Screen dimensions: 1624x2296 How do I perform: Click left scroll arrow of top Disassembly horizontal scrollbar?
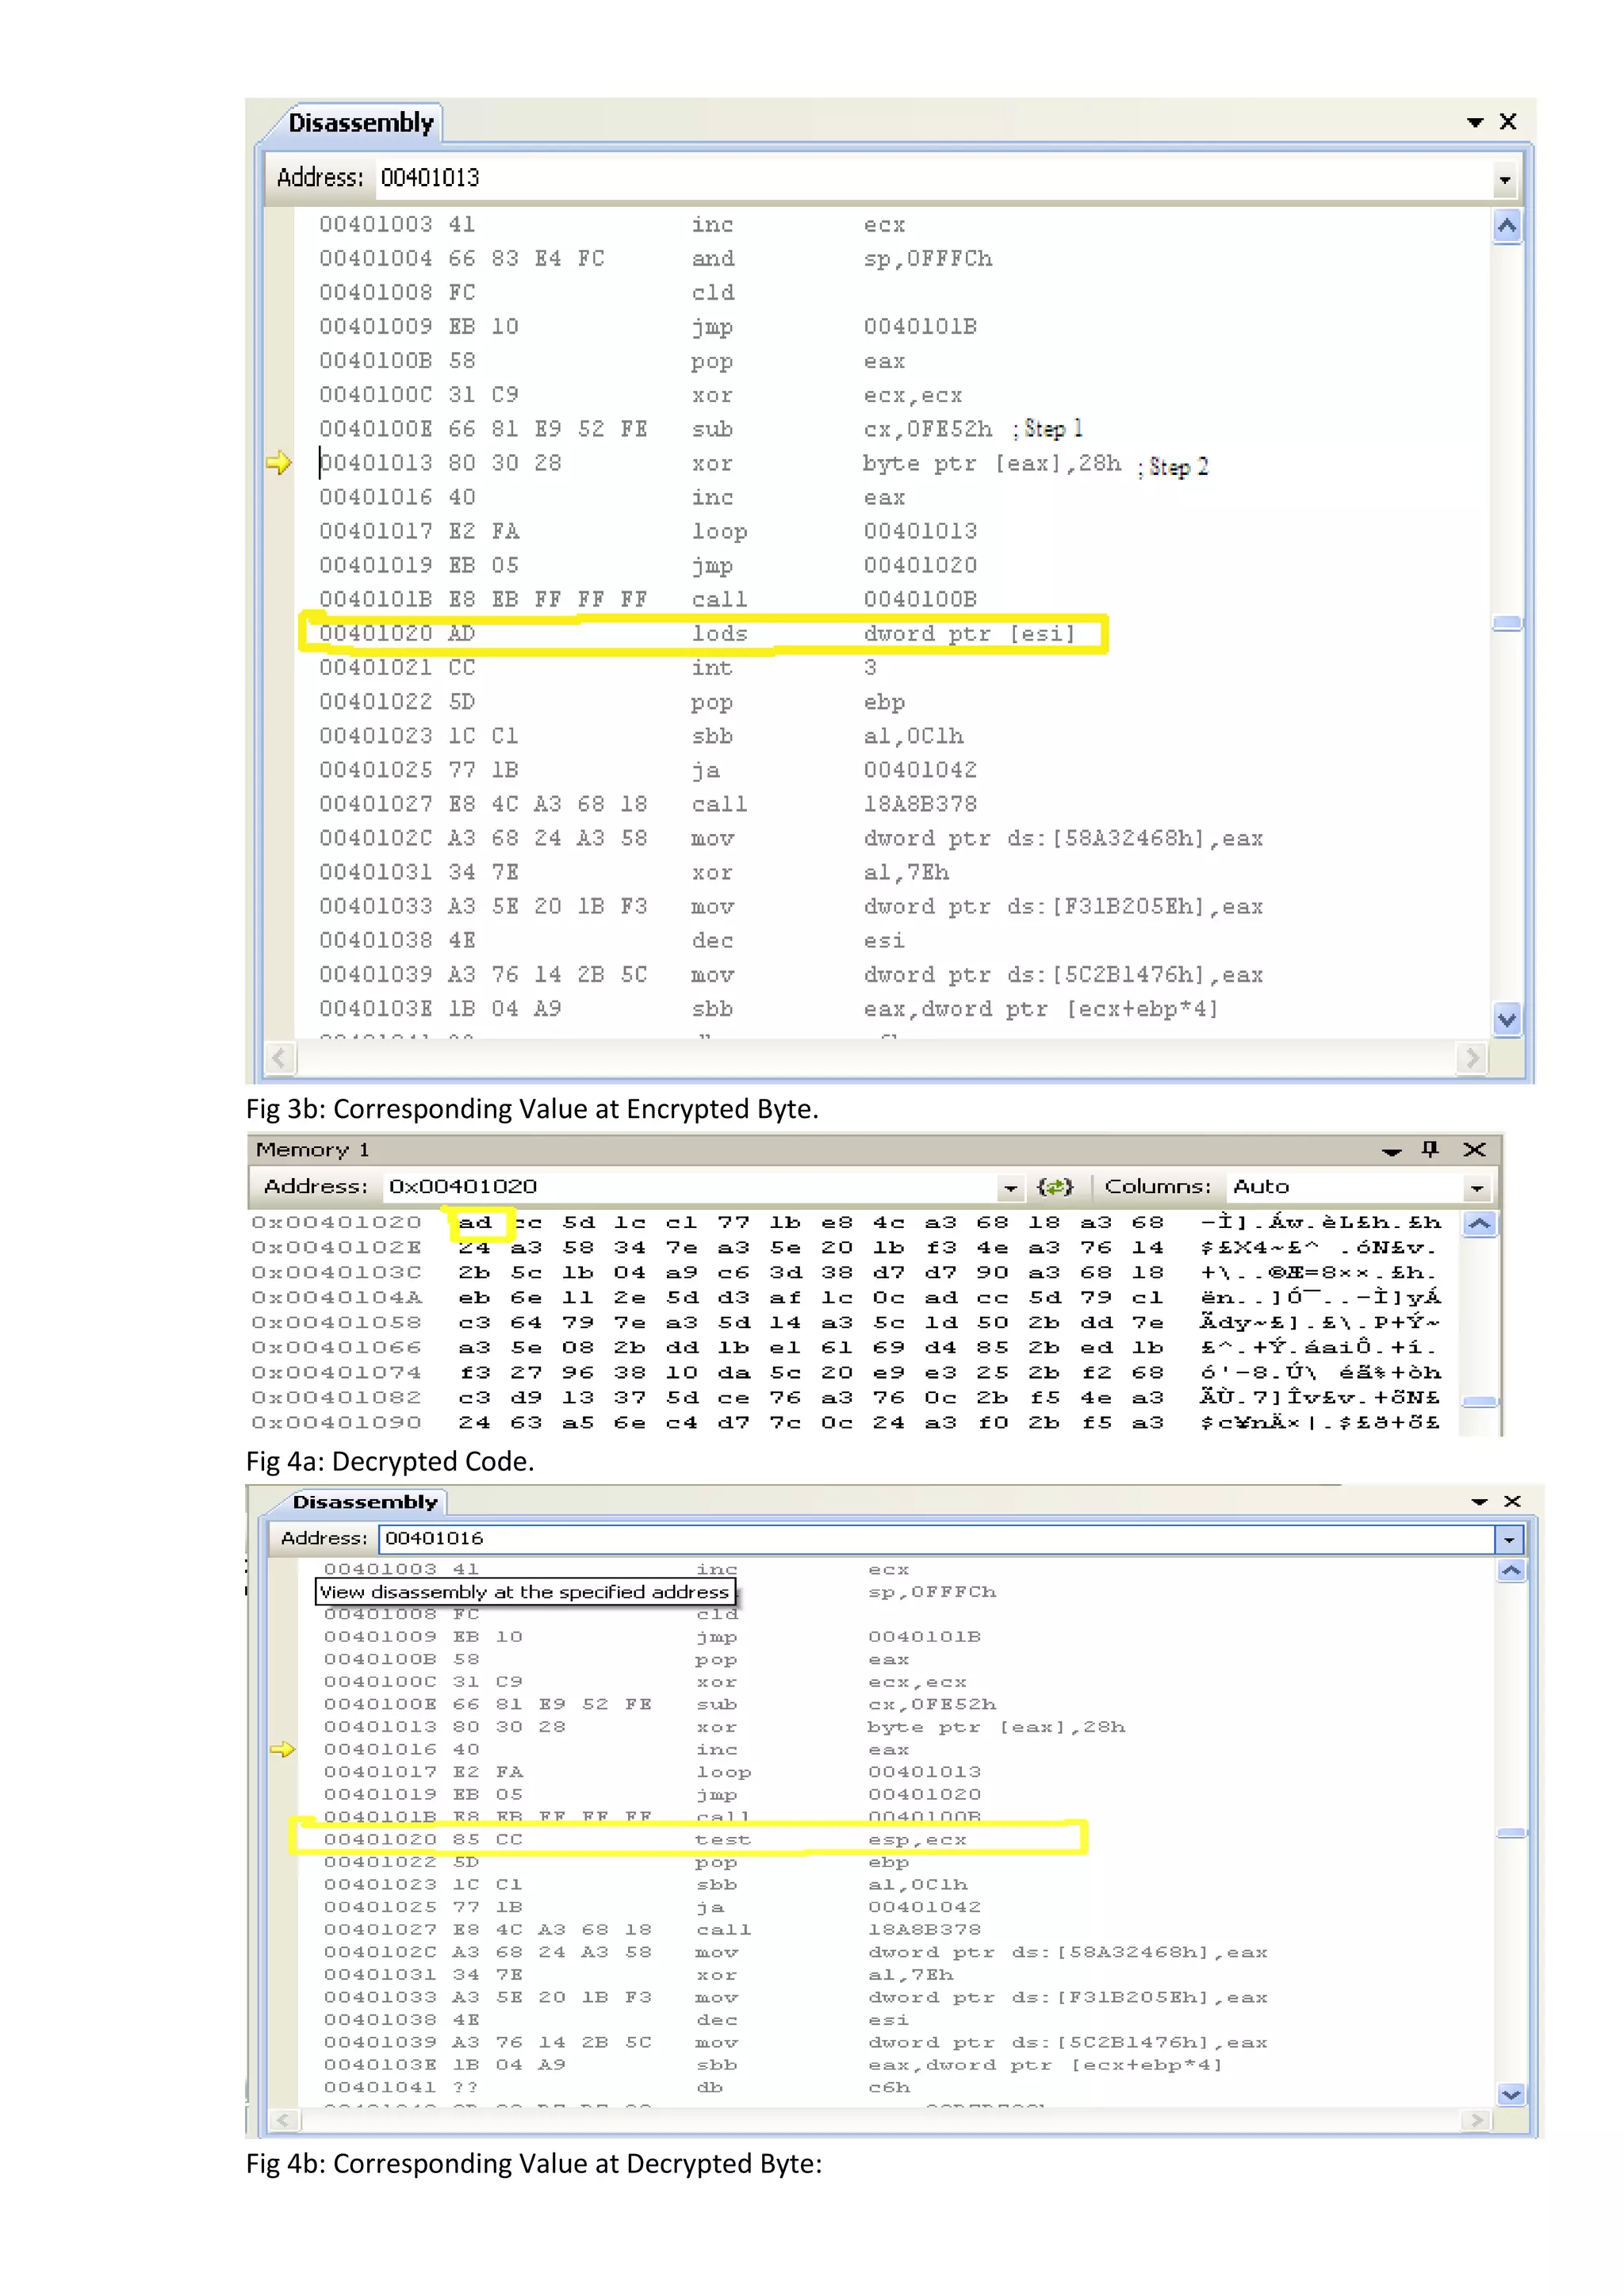pos(279,1057)
